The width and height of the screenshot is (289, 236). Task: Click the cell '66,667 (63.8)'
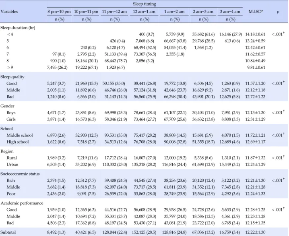click(175, 41)
